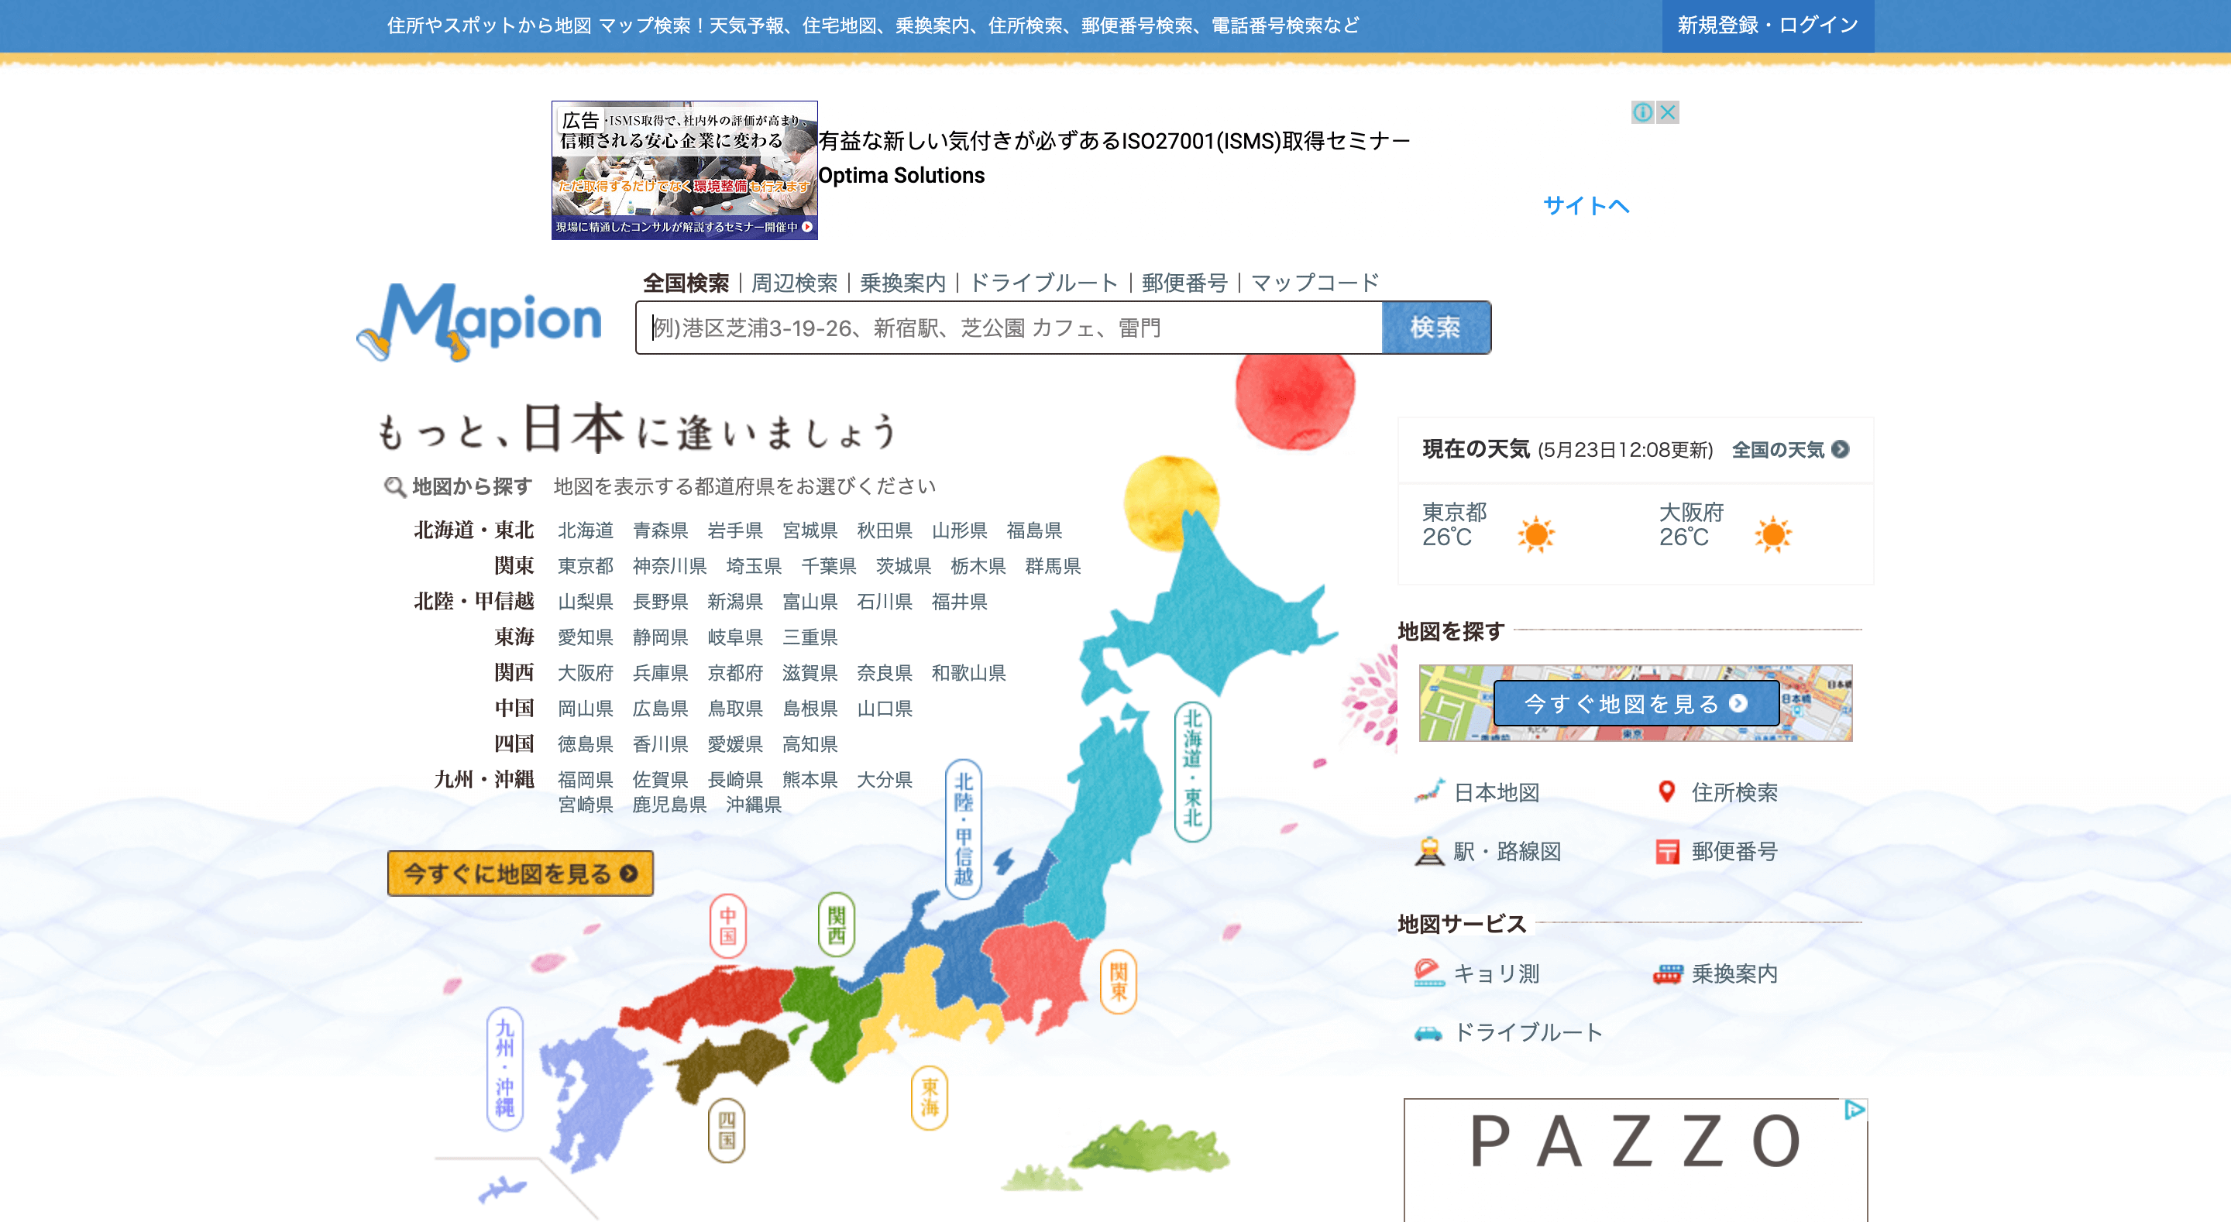Open the 大阪府 prefecture link
The height and width of the screenshot is (1222, 2231).
coord(586,672)
